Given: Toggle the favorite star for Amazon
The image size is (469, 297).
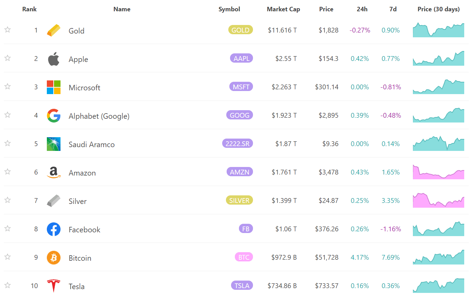Looking at the screenshot, I should (x=8, y=172).
